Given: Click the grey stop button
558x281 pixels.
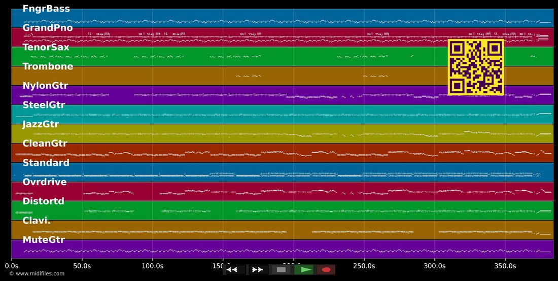Looking at the screenshot, I should pyautogui.click(x=281, y=270).
